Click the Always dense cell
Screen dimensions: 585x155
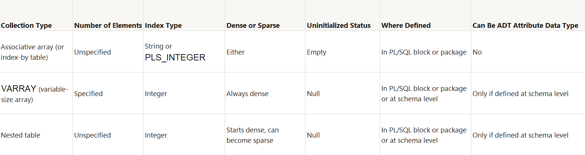[x=247, y=94]
